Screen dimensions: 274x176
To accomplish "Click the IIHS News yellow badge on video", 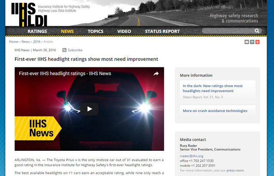I will [x=38, y=128].
